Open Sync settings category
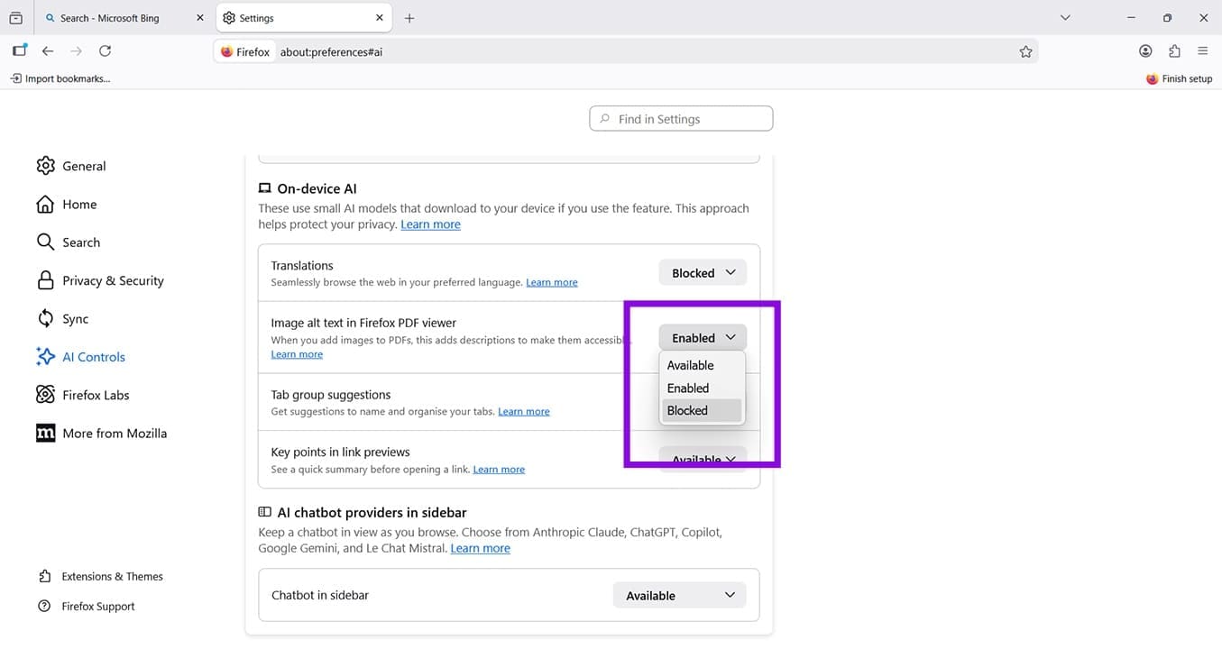This screenshot has height=649, width=1222. click(x=75, y=319)
